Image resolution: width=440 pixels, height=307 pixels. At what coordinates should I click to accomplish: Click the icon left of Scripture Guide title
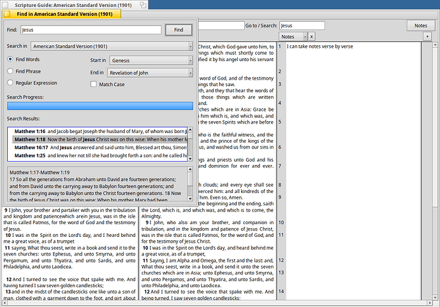(4, 4)
